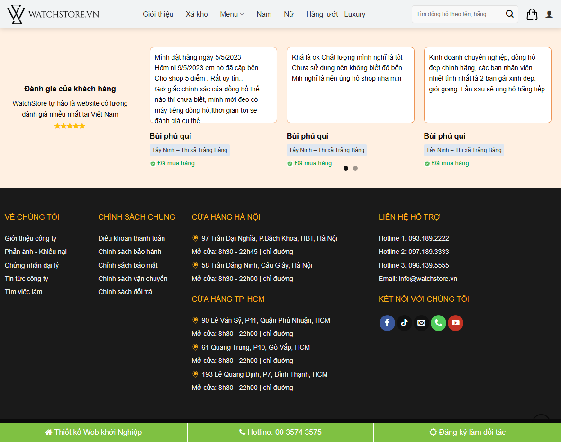Select the first carousel dot

pos(346,168)
